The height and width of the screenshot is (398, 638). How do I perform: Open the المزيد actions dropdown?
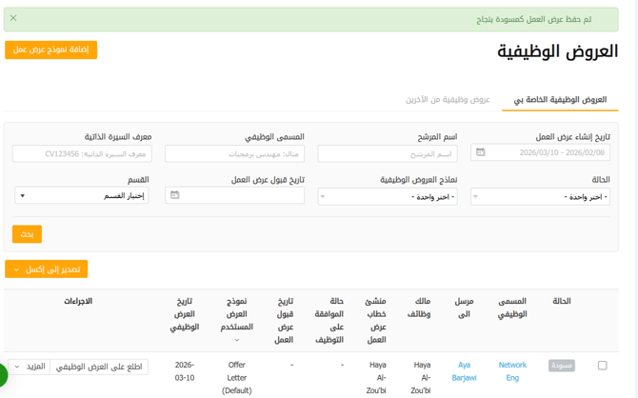tap(29, 367)
